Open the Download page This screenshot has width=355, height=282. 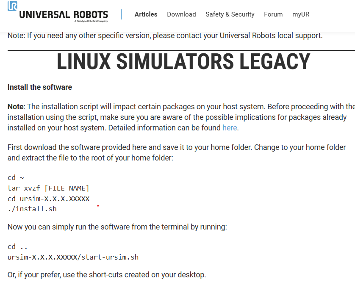tap(181, 14)
